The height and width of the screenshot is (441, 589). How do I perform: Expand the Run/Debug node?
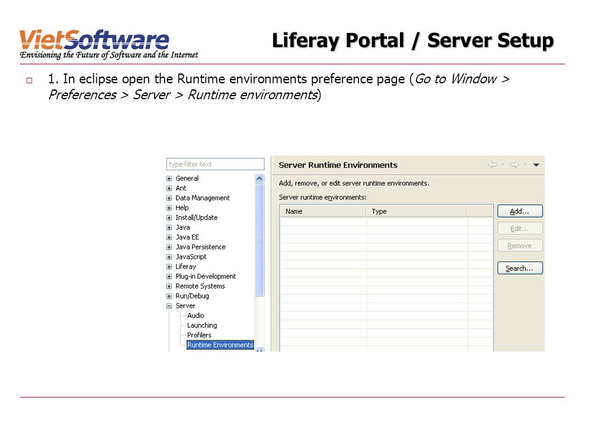[169, 296]
